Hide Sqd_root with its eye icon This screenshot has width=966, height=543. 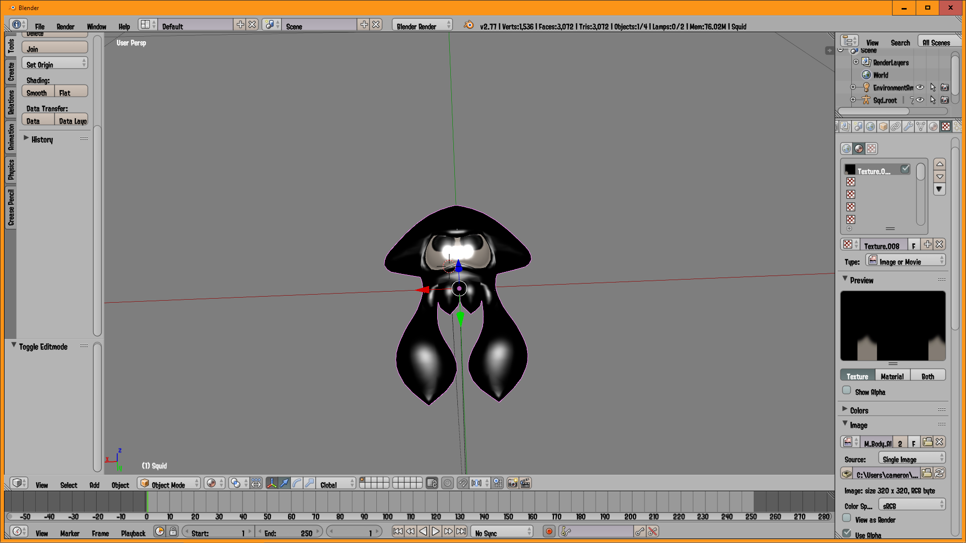coord(920,100)
